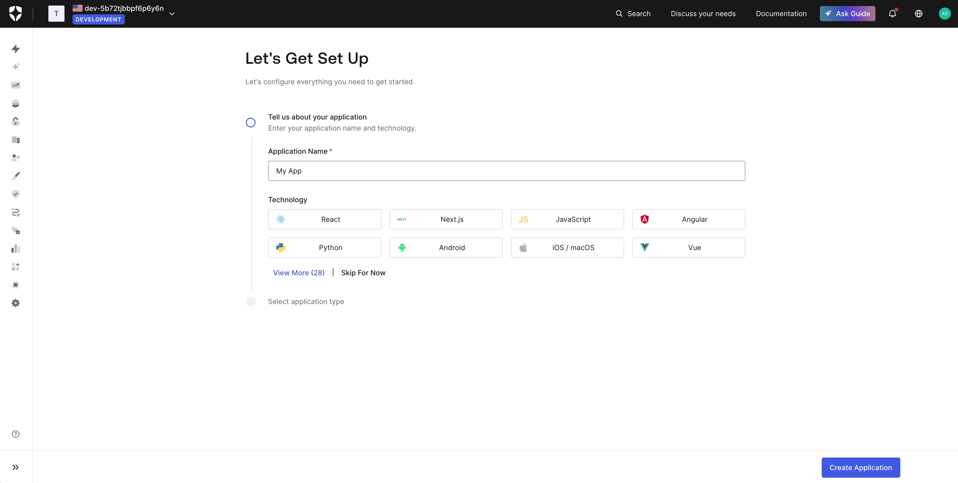Screen dimensions: 958x483
Task: Select the React technology option
Action: click(x=324, y=219)
